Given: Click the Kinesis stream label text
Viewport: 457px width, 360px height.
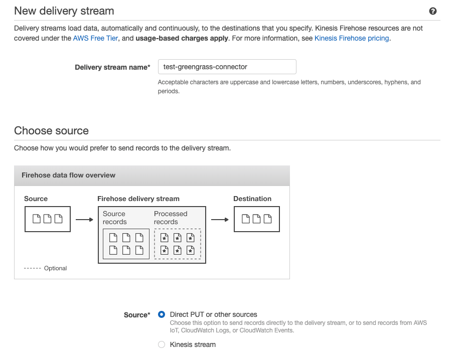Looking at the screenshot, I should point(193,344).
